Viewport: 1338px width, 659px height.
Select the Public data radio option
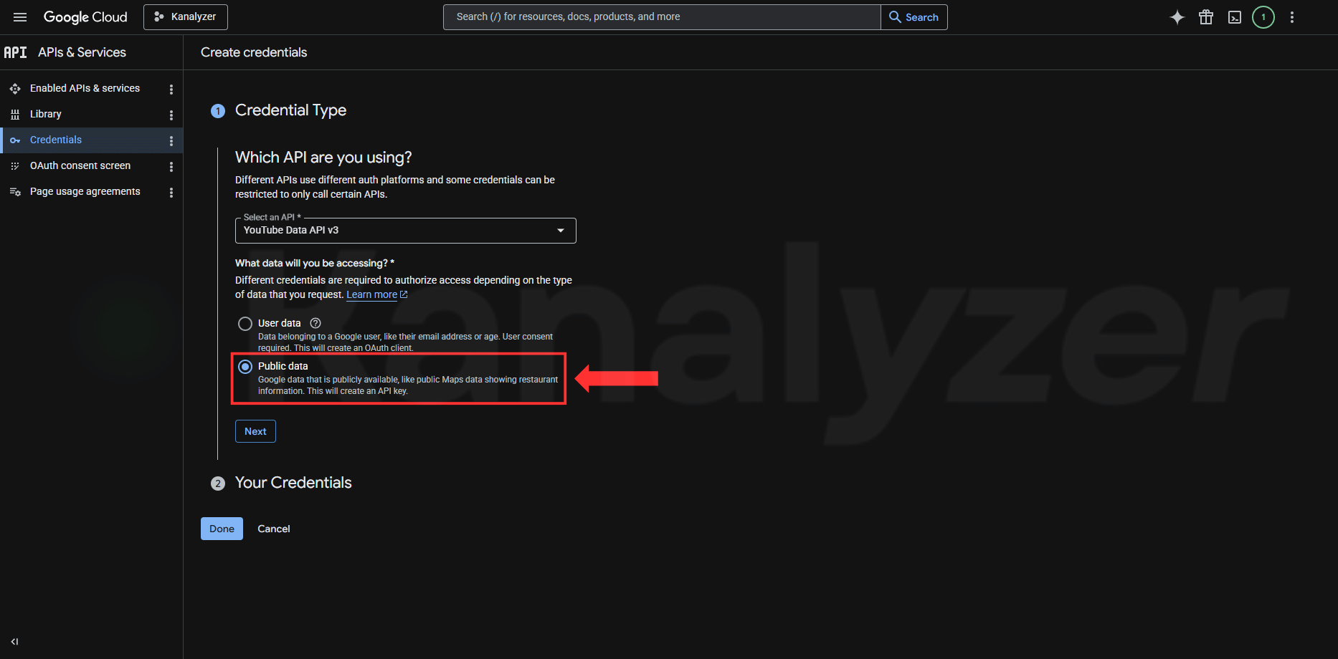click(245, 367)
